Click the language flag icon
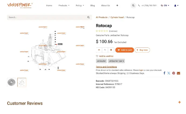Image resolution: width=186 pixels, height=114 pixels. [x=162, y=5]
